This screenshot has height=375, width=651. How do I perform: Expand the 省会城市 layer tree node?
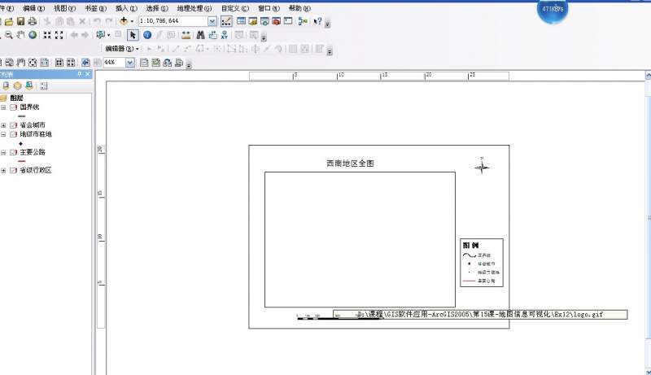tap(3, 125)
